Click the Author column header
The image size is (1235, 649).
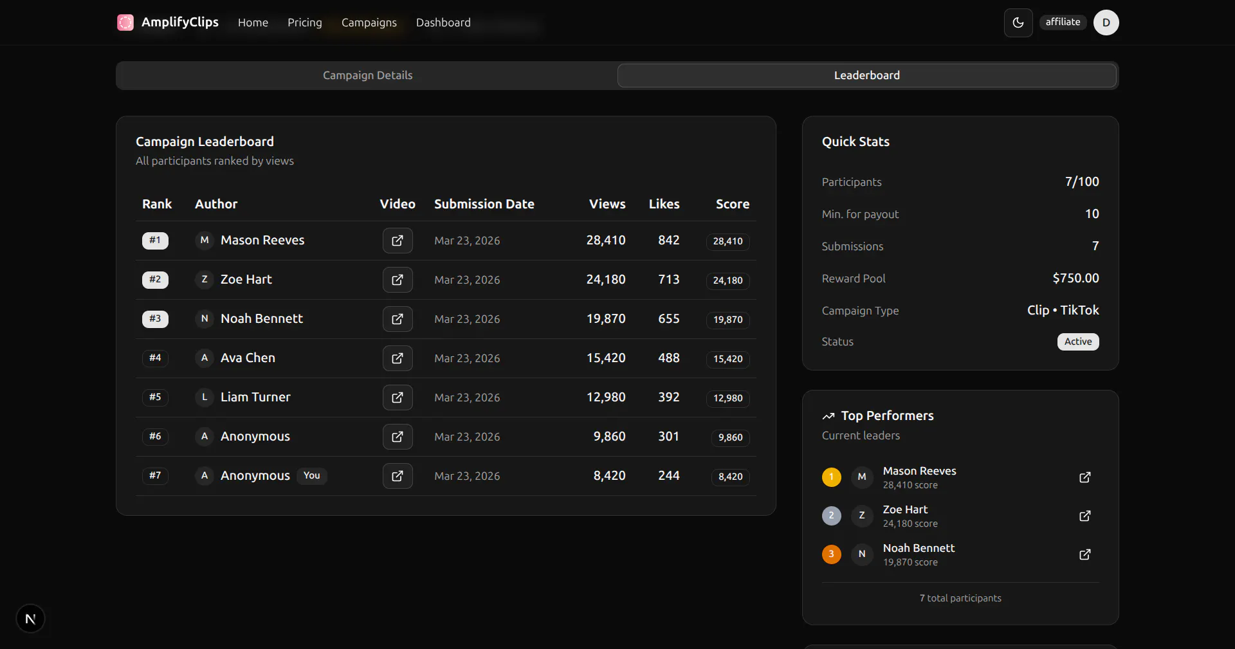click(216, 204)
